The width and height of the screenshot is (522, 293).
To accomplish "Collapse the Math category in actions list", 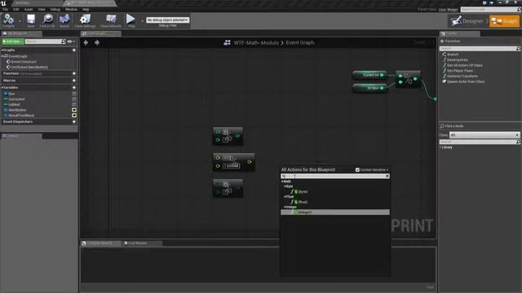I will tap(282, 181).
